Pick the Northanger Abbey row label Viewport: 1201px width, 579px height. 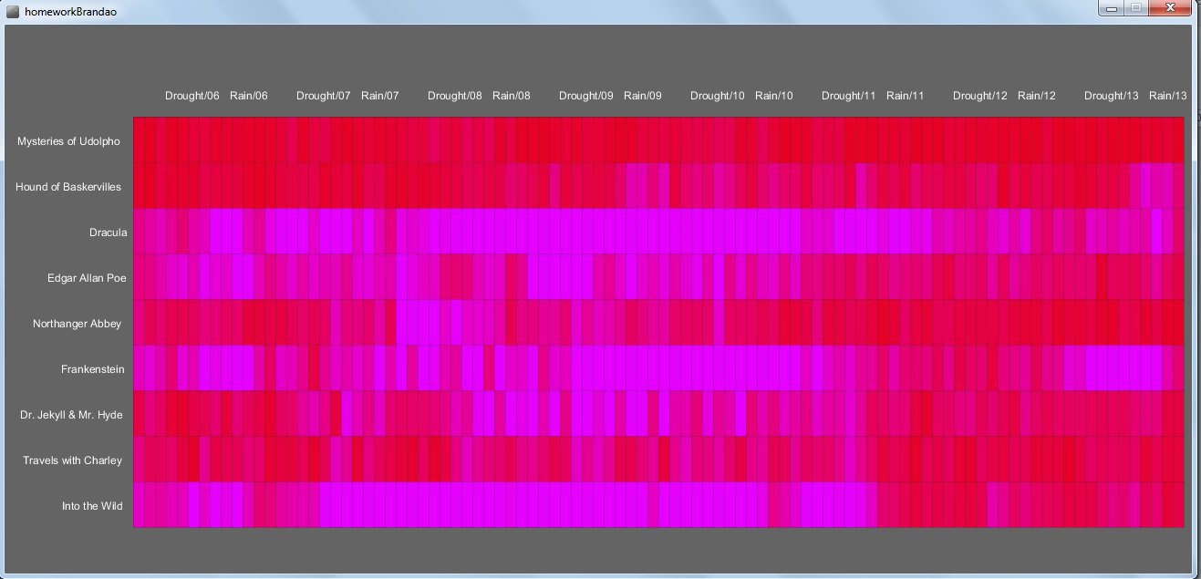point(77,324)
